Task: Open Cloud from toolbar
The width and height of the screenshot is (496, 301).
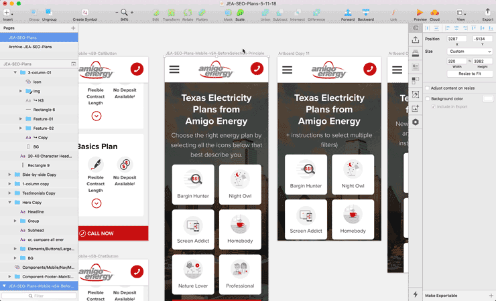Action: pyautogui.click(x=434, y=13)
